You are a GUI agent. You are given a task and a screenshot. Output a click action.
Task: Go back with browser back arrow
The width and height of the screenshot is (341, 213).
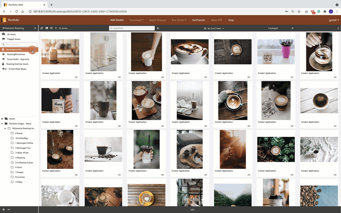click(x=4, y=11)
